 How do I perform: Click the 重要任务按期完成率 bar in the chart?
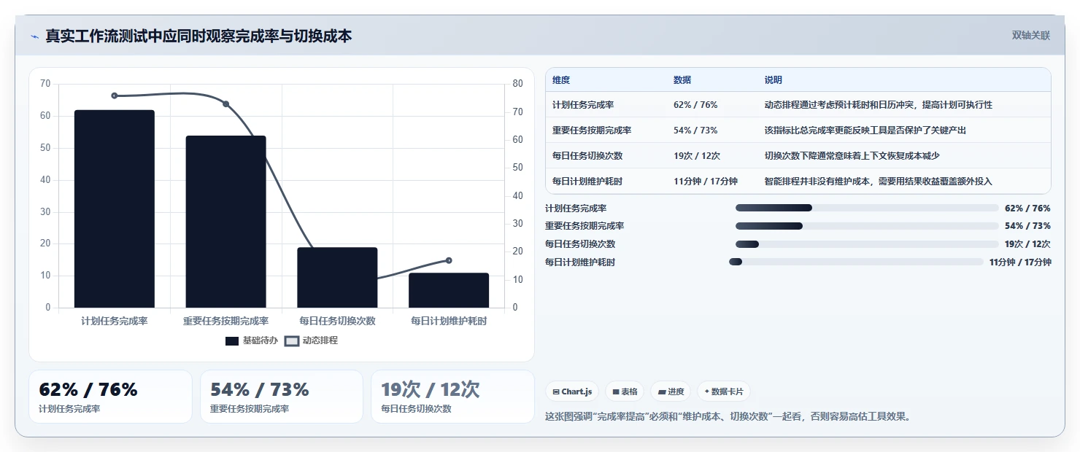coord(225,222)
